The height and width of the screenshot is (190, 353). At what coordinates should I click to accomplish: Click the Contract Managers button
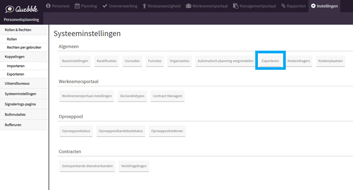click(168, 96)
